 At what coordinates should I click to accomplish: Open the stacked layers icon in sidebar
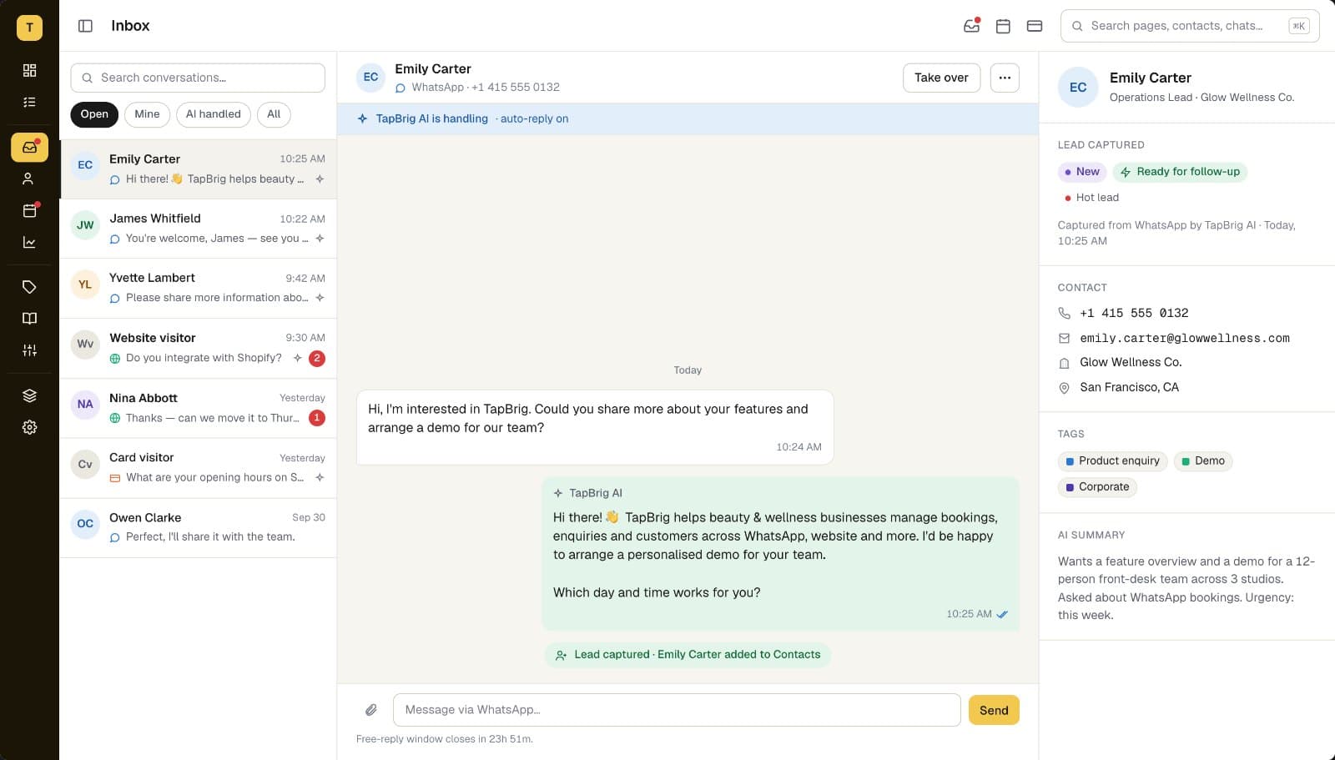click(x=29, y=395)
